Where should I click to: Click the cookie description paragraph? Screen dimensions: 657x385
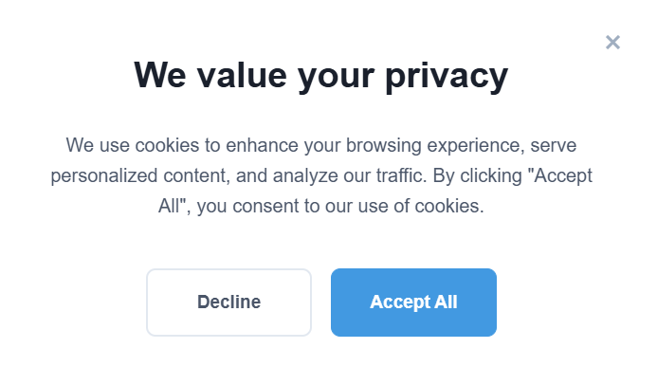click(321, 175)
